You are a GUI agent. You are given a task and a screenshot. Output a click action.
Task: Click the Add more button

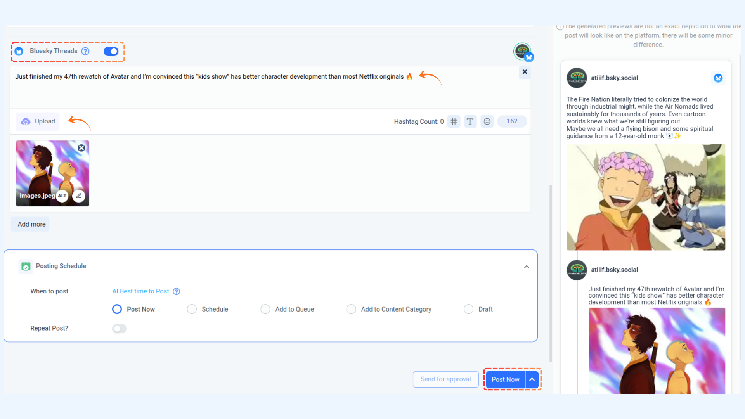point(31,224)
